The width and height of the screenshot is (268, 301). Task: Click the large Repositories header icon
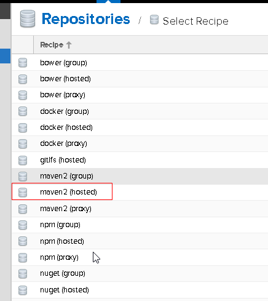click(x=28, y=18)
